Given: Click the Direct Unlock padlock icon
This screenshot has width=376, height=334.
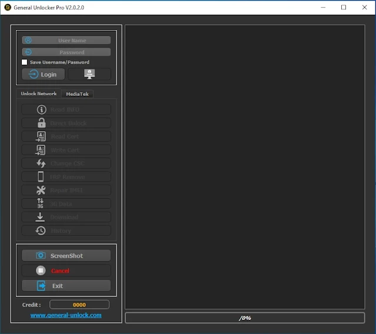Looking at the screenshot, I should [42, 123].
